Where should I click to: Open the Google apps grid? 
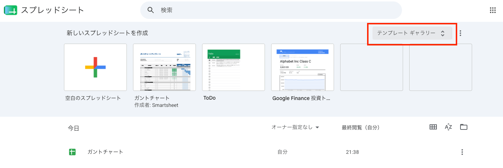tap(492, 10)
